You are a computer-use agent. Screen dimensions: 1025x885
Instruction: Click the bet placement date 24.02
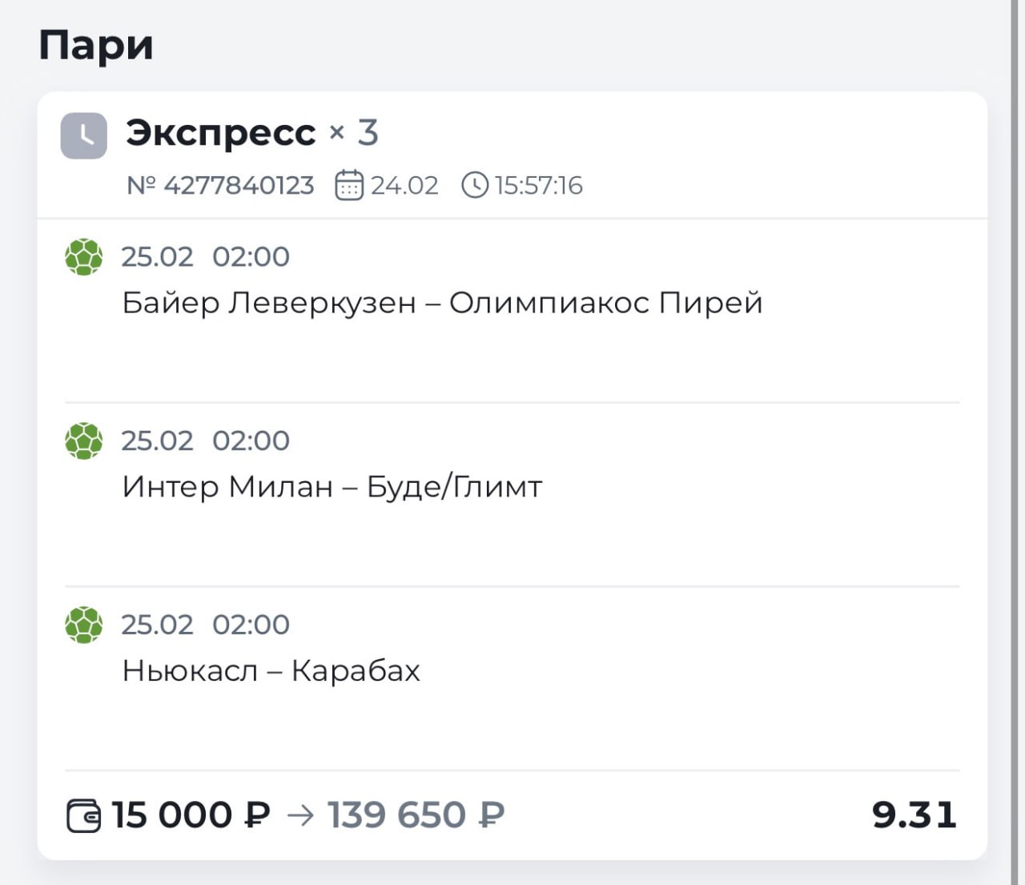[x=404, y=186]
